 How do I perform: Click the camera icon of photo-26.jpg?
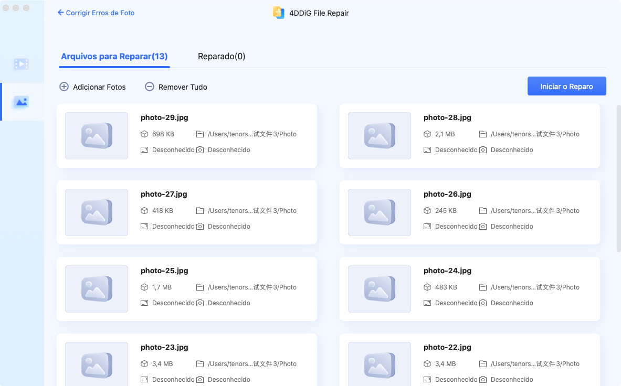pyautogui.click(x=483, y=227)
